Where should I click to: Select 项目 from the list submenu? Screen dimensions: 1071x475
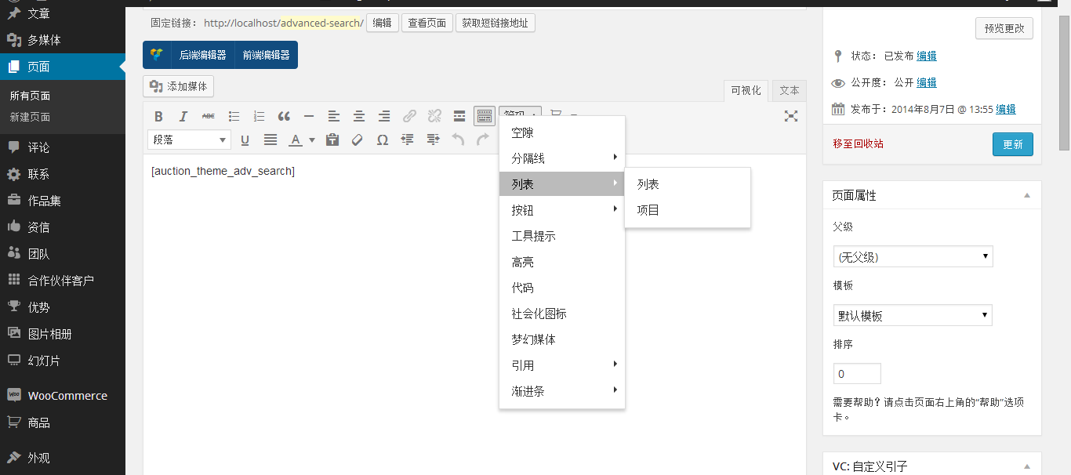tap(648, 210)
